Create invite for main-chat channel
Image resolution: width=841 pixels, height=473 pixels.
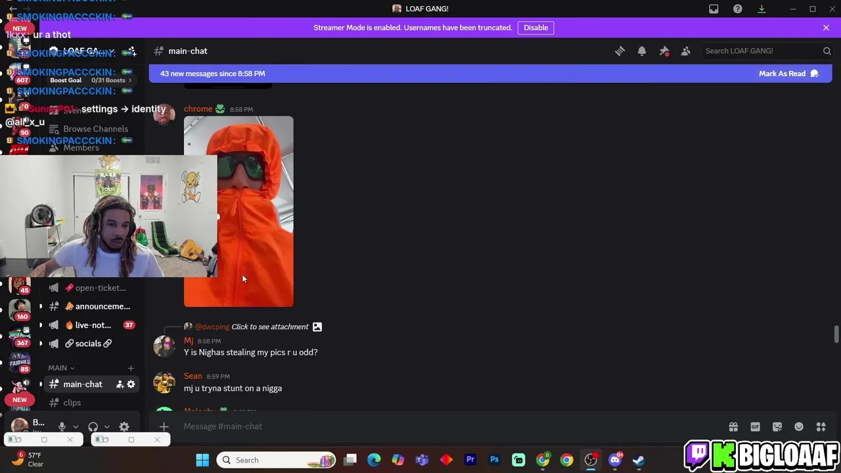[x=120, y=384]
